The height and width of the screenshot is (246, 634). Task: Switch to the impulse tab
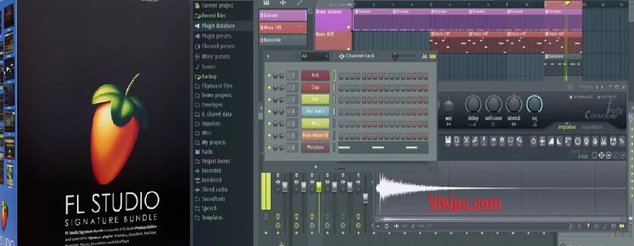pyautogui.click(x=567, y=127)
